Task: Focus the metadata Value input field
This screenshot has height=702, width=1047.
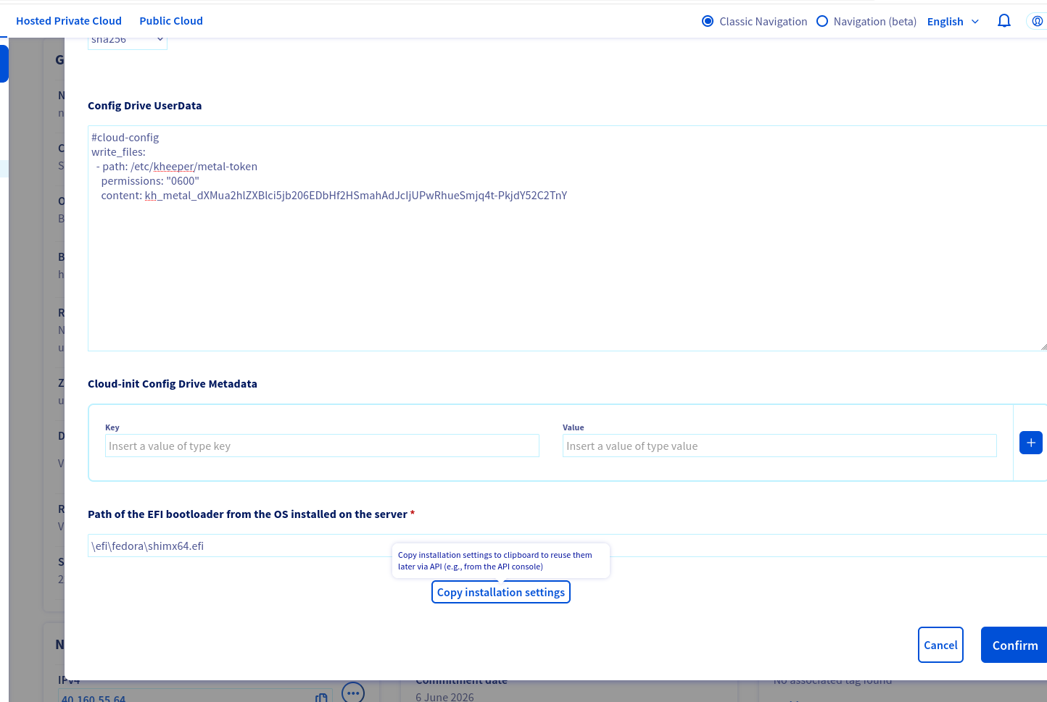Action: (x=779, y=446)
